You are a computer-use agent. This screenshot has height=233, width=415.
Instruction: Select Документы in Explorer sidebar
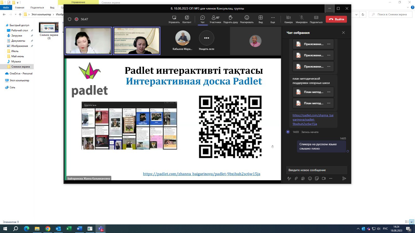[18, 41]
